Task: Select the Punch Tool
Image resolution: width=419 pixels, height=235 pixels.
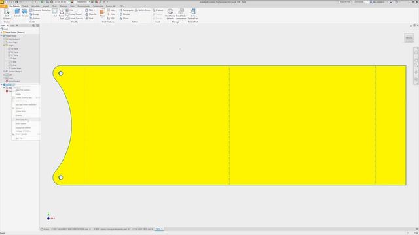Action: [62, 14]
